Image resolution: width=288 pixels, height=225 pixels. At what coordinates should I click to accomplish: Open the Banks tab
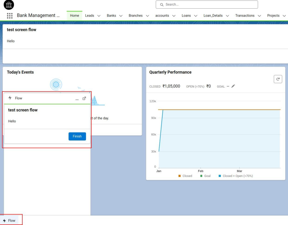[111, 15]
